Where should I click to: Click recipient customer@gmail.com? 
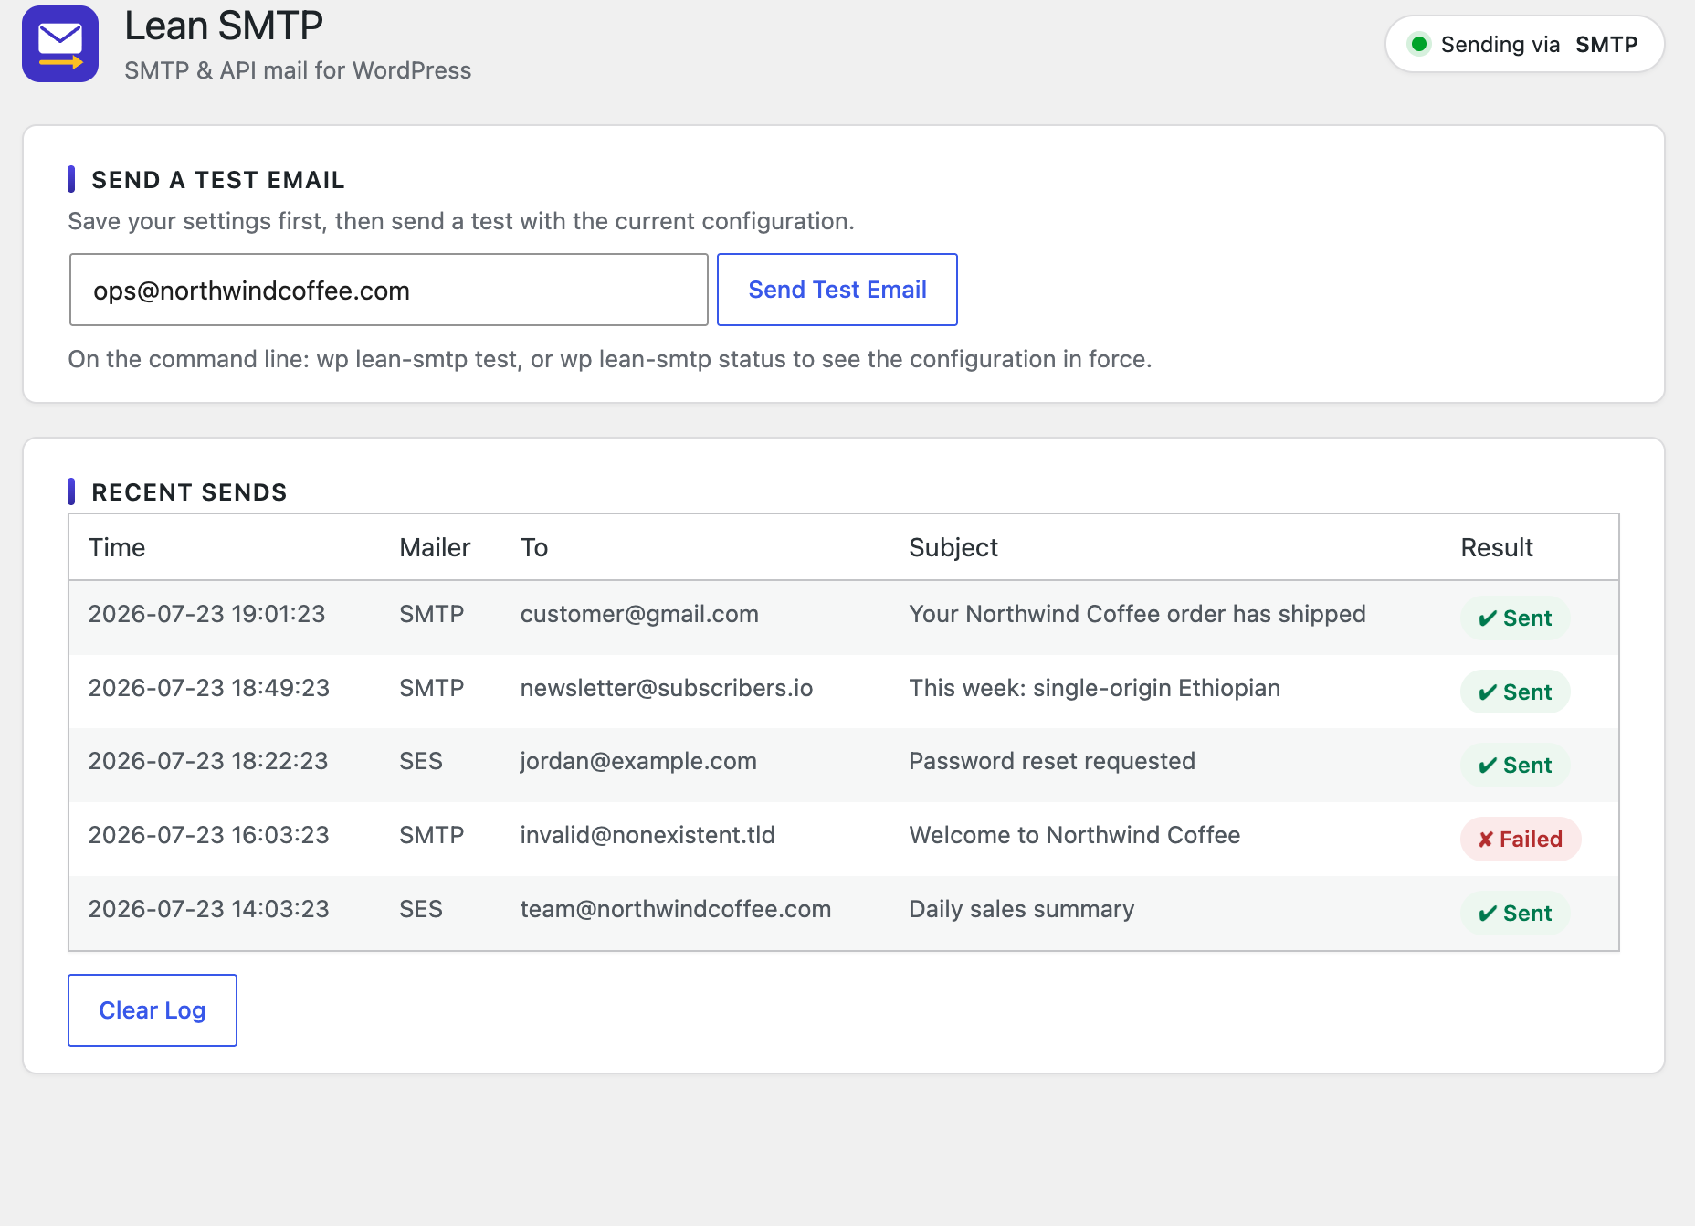coord(639,614)
